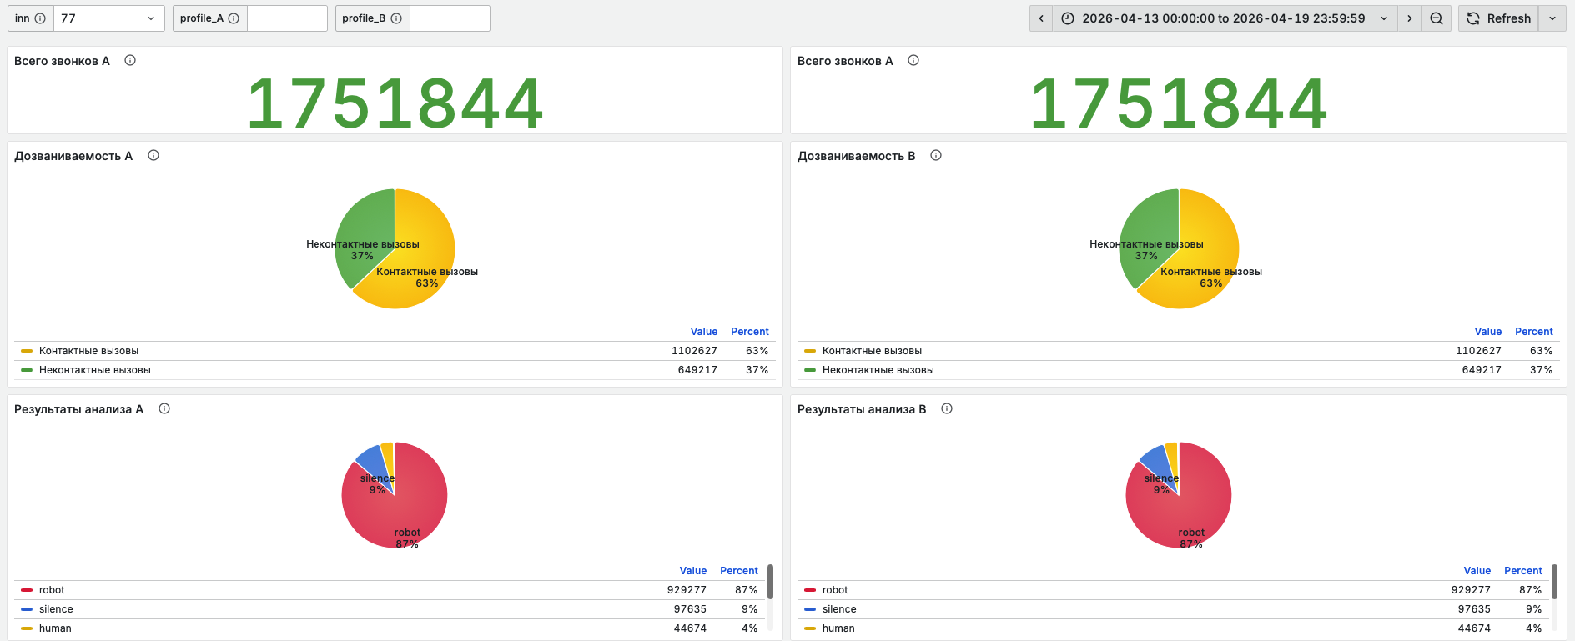Image resolution: width=1575 pixels, height=641 pixels.
Task: Show info for Результаты анализа B panel
Action: [947, 408]
